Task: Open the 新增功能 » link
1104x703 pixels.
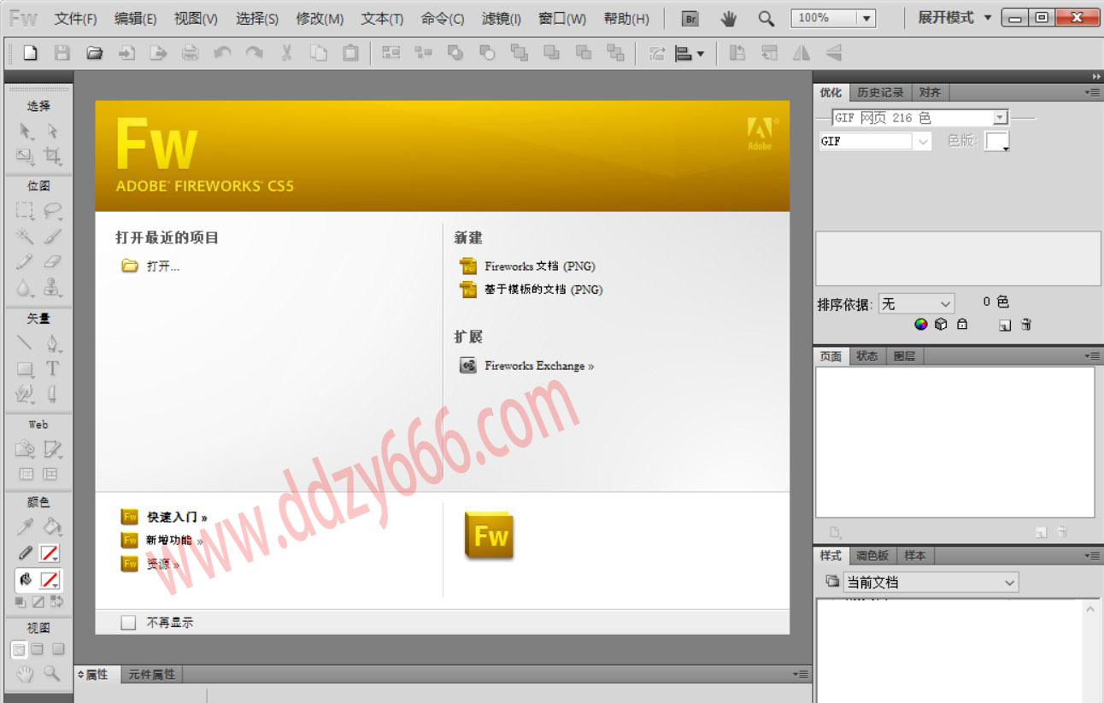Action: [174, 540]
